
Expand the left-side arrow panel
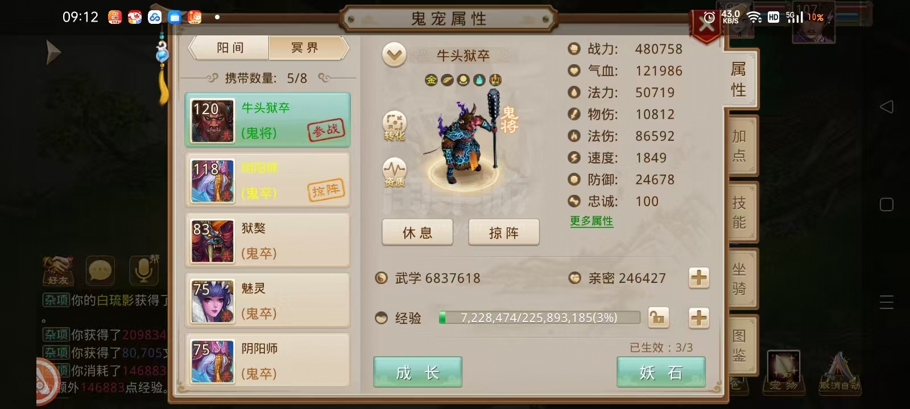(53, 53)
